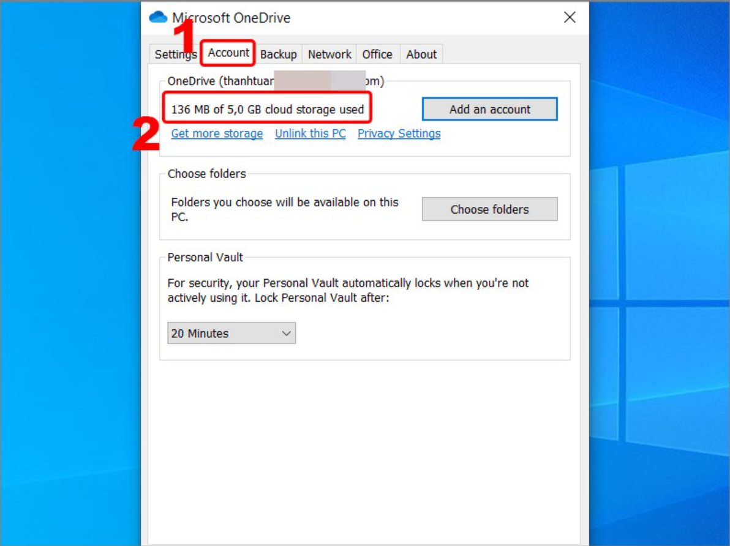The height and width of the screenshot is (546, 730).
Task: Click the OneDrive cloud icon in title bar
Action: (x=158, y=17)
